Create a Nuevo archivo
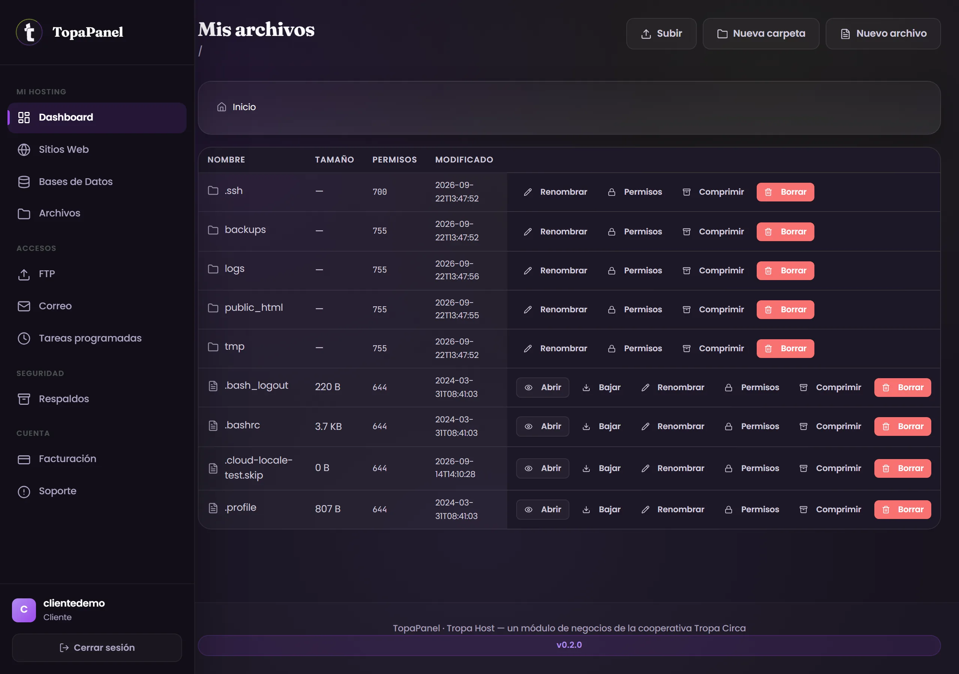The image size is (959, 674). tap(883, 33)
